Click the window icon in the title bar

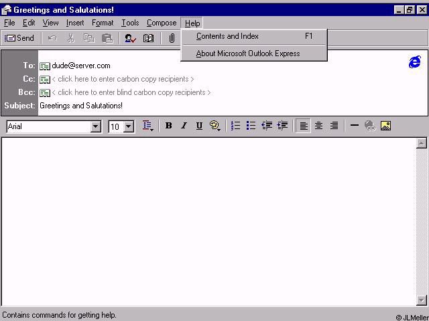point(6,10)
